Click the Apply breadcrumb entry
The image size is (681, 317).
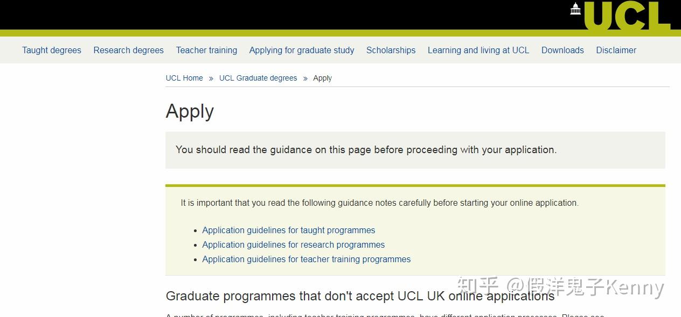click(322, 78)
